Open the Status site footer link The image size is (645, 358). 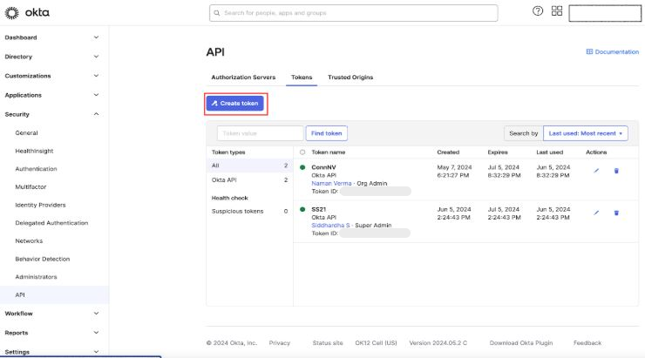click(328, 343)
